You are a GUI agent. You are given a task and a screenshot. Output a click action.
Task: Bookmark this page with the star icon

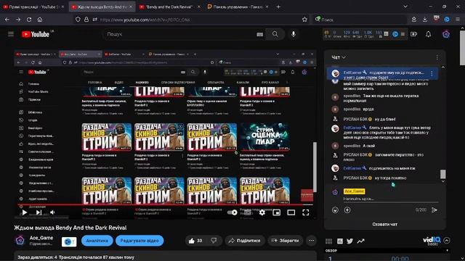coord(304,20)
